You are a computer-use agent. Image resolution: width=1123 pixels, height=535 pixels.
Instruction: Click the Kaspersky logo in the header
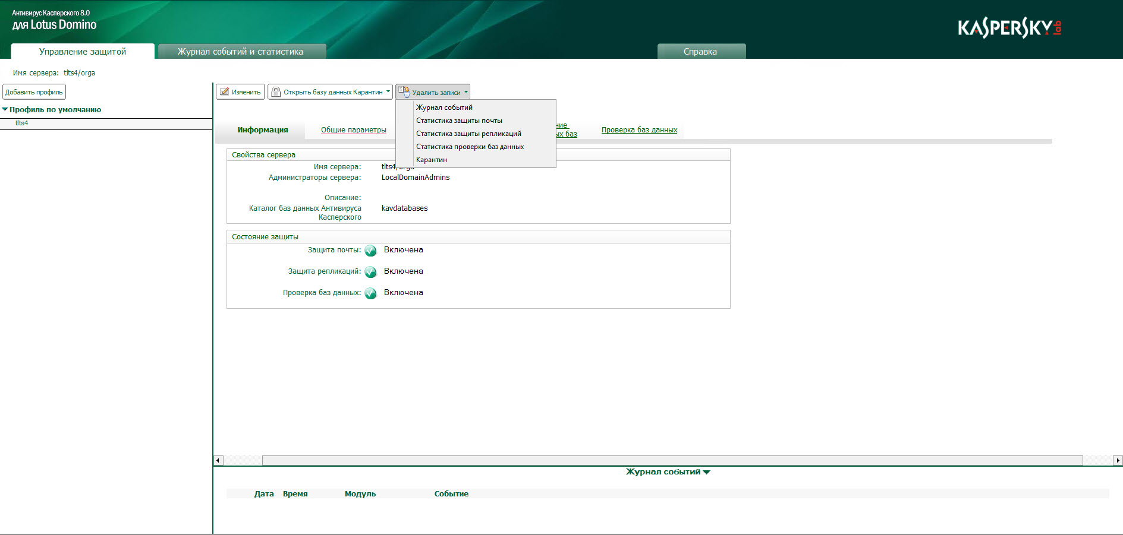click(1009, 28)
